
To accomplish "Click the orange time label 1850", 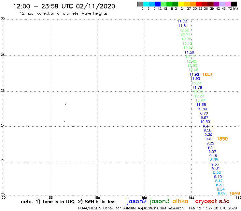I will pos(222,139).
